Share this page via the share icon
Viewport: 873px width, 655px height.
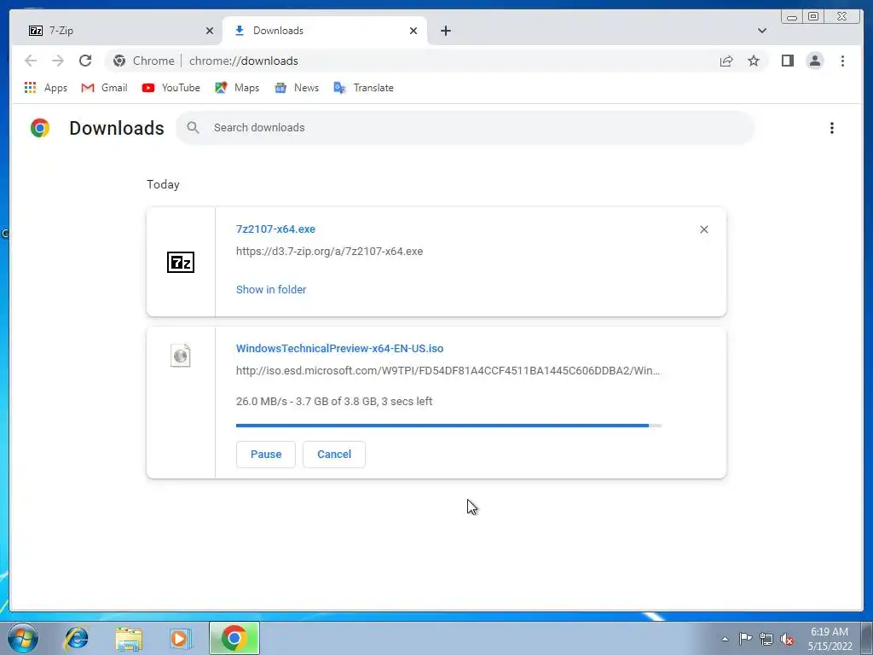click(x=726, y=61)
